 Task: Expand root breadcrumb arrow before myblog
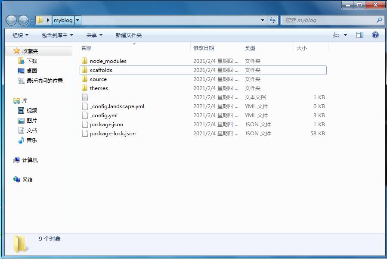click(48, 20)
